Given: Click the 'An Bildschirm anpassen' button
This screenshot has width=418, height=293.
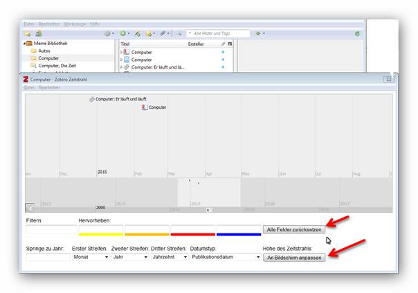Looking at the screenshot, I should click(294, 258).
